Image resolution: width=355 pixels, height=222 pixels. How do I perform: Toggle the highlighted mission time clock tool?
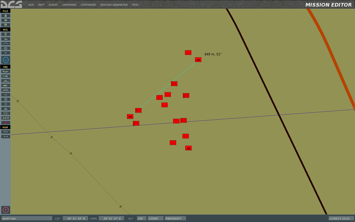pos(5,60)
